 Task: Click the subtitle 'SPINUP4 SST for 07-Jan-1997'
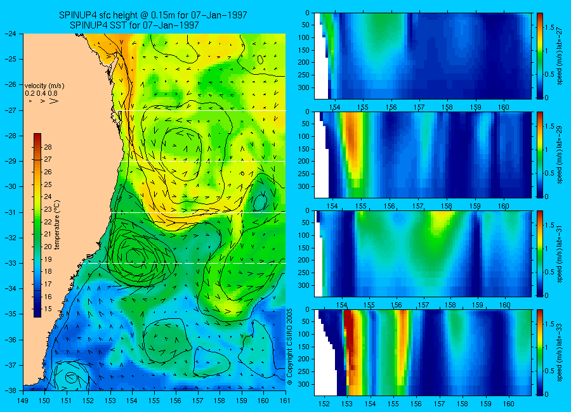[x=134, y=25]
